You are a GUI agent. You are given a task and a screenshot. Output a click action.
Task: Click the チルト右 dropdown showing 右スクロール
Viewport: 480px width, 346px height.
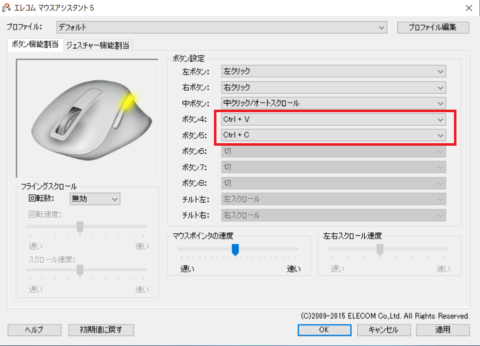tap(333, 215)
